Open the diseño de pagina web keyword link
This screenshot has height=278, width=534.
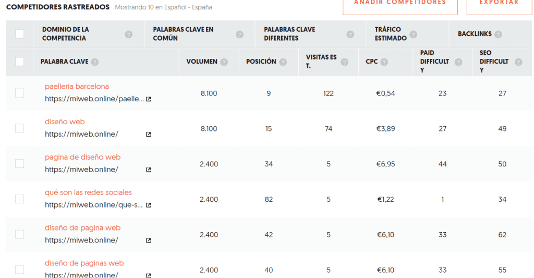[x=83, y=228]
